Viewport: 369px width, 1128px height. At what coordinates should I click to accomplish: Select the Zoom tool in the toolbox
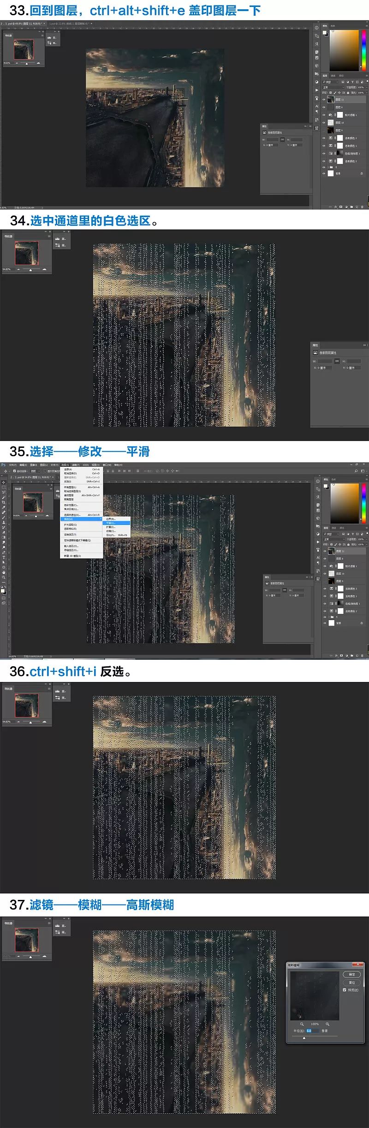coord(4,577)
